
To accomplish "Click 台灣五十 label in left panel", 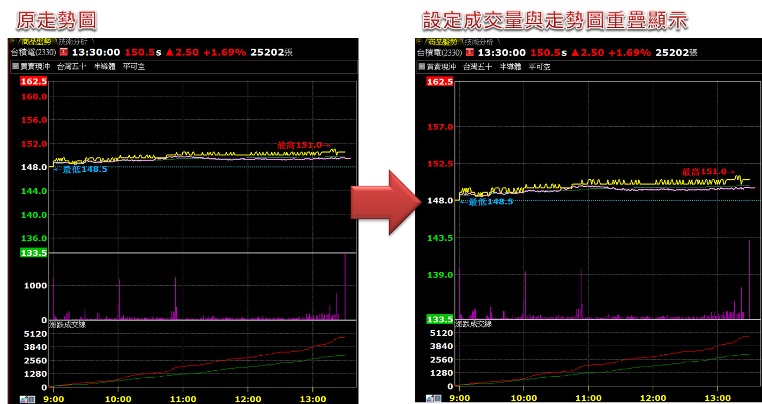I will pos(71,67).
